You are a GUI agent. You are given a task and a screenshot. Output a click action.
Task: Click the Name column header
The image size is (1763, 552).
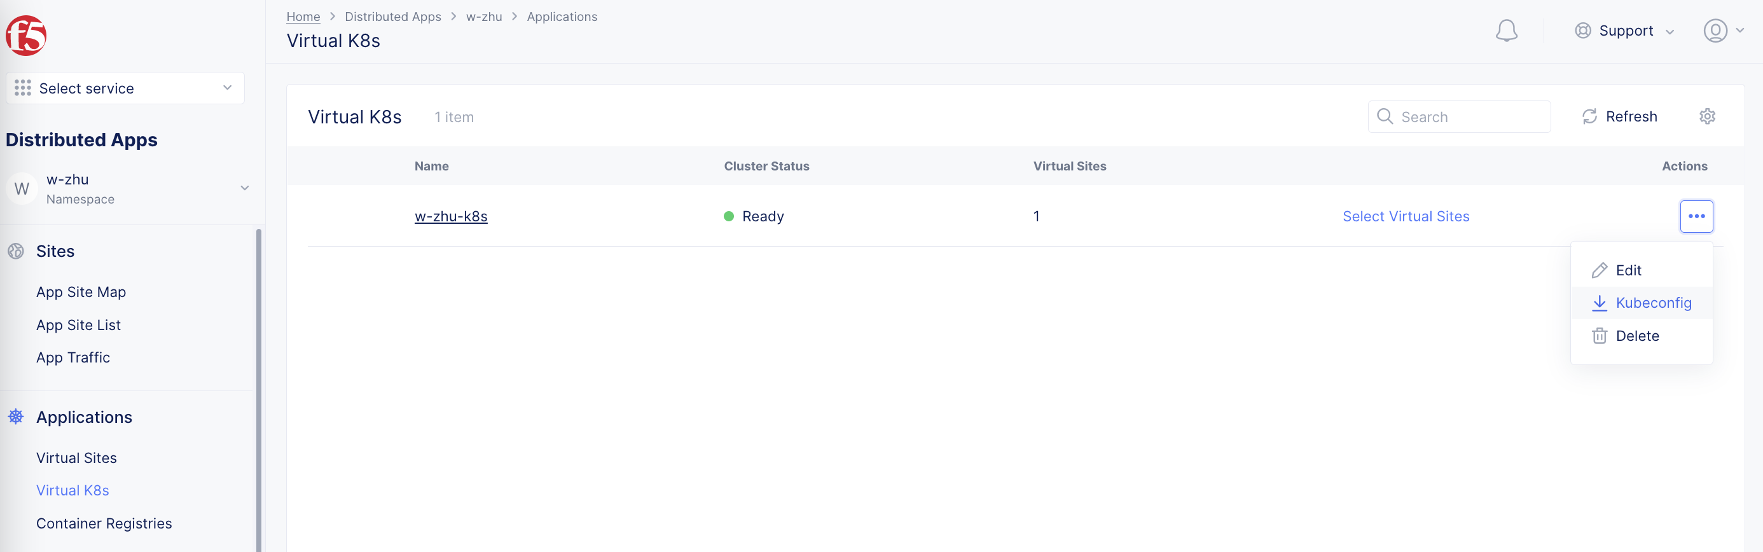[431, 166]
